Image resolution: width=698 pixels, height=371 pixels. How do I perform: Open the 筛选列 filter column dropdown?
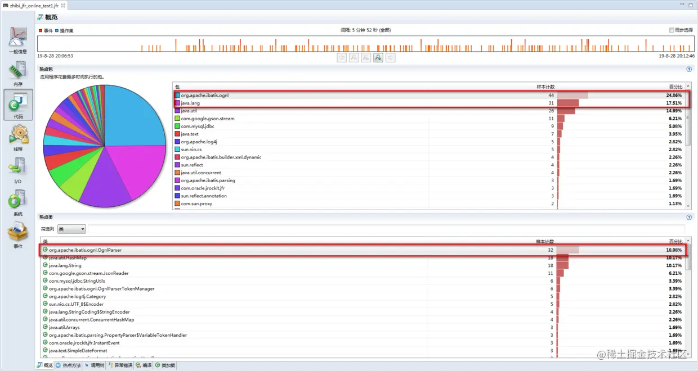point(71,229)
